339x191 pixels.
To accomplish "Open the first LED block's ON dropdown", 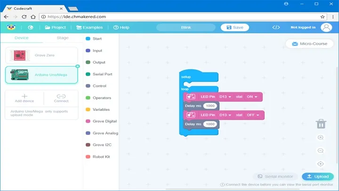I will 252,97.
